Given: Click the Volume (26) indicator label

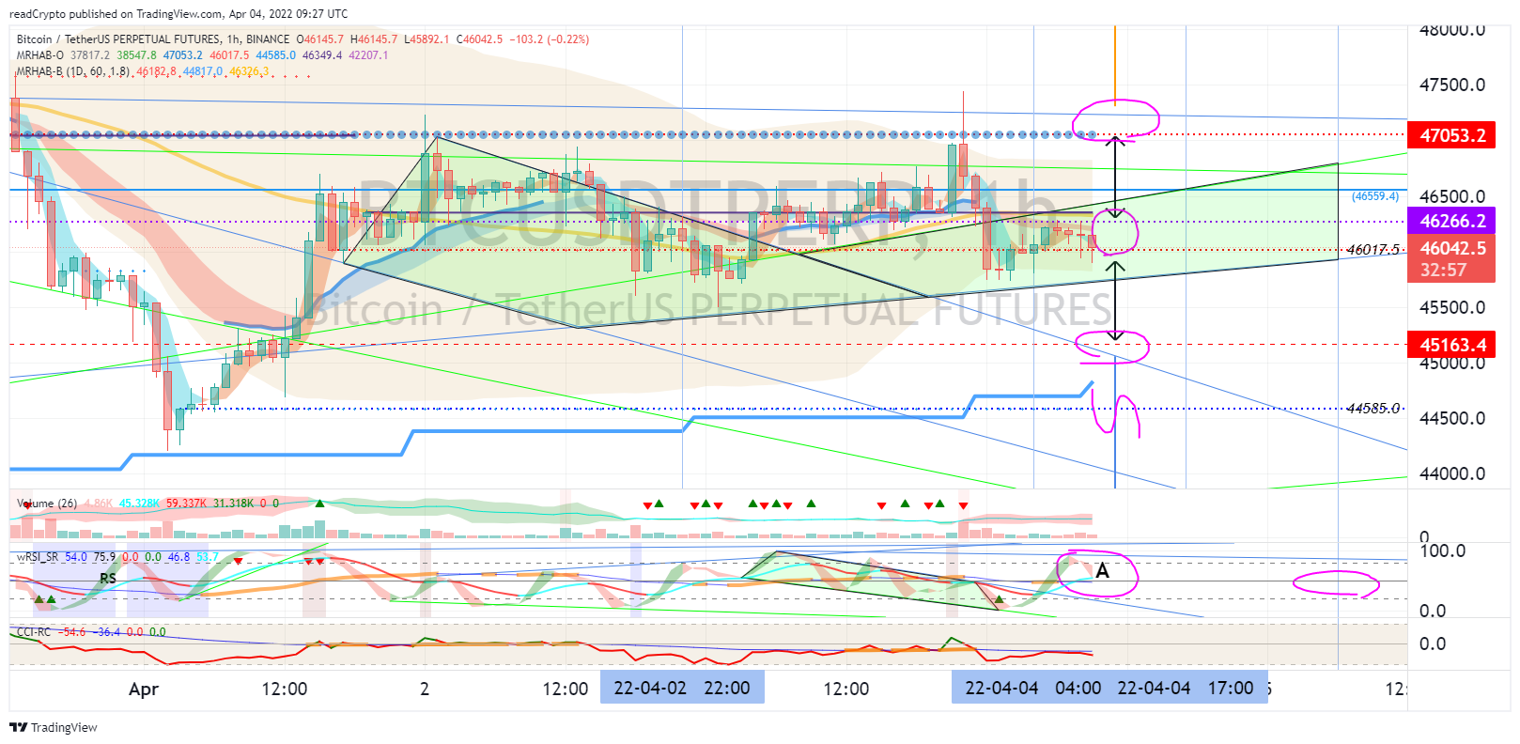Looking at the screenshot, I should 47,504.
